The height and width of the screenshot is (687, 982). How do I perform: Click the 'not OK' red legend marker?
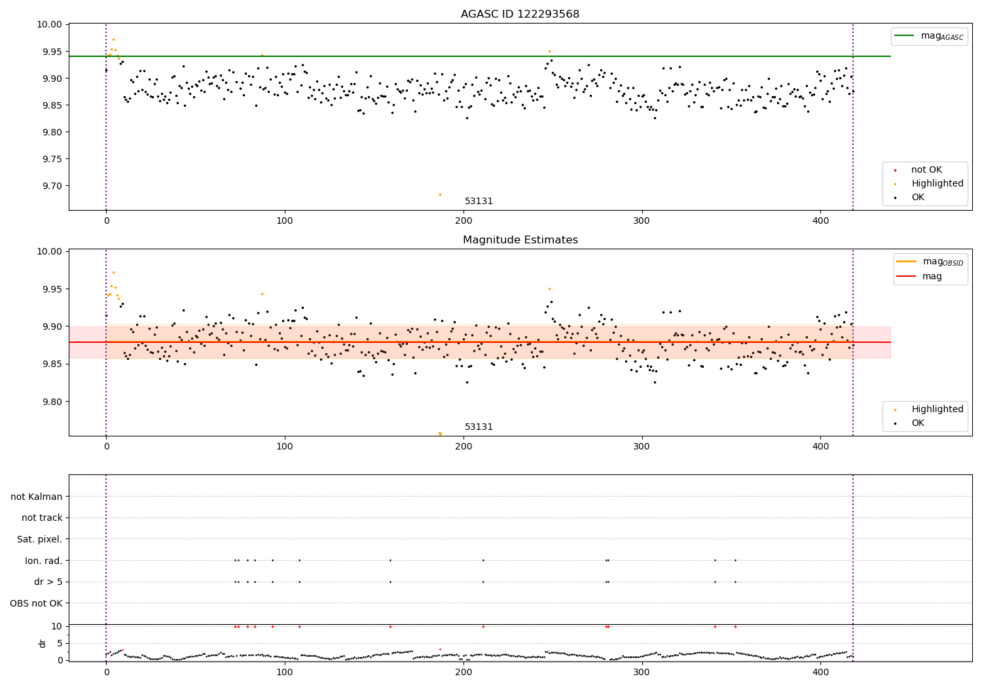895,170
